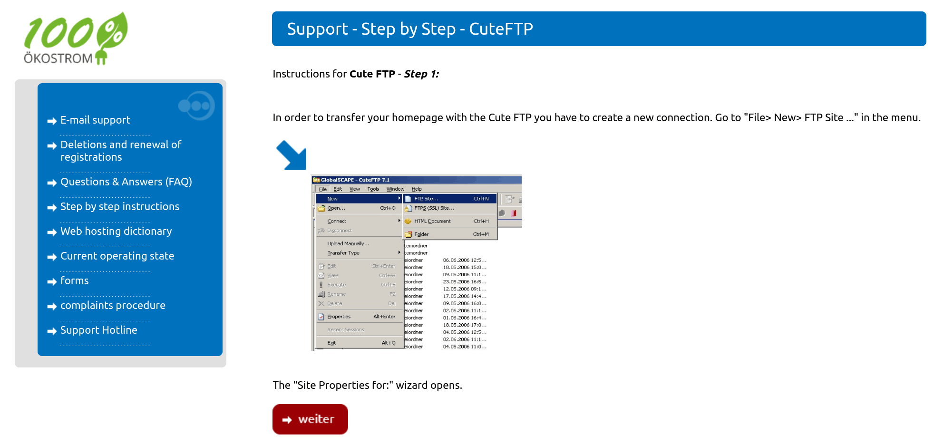
Task: Open the Web hosting dictionary link
Action: (116, 232)
